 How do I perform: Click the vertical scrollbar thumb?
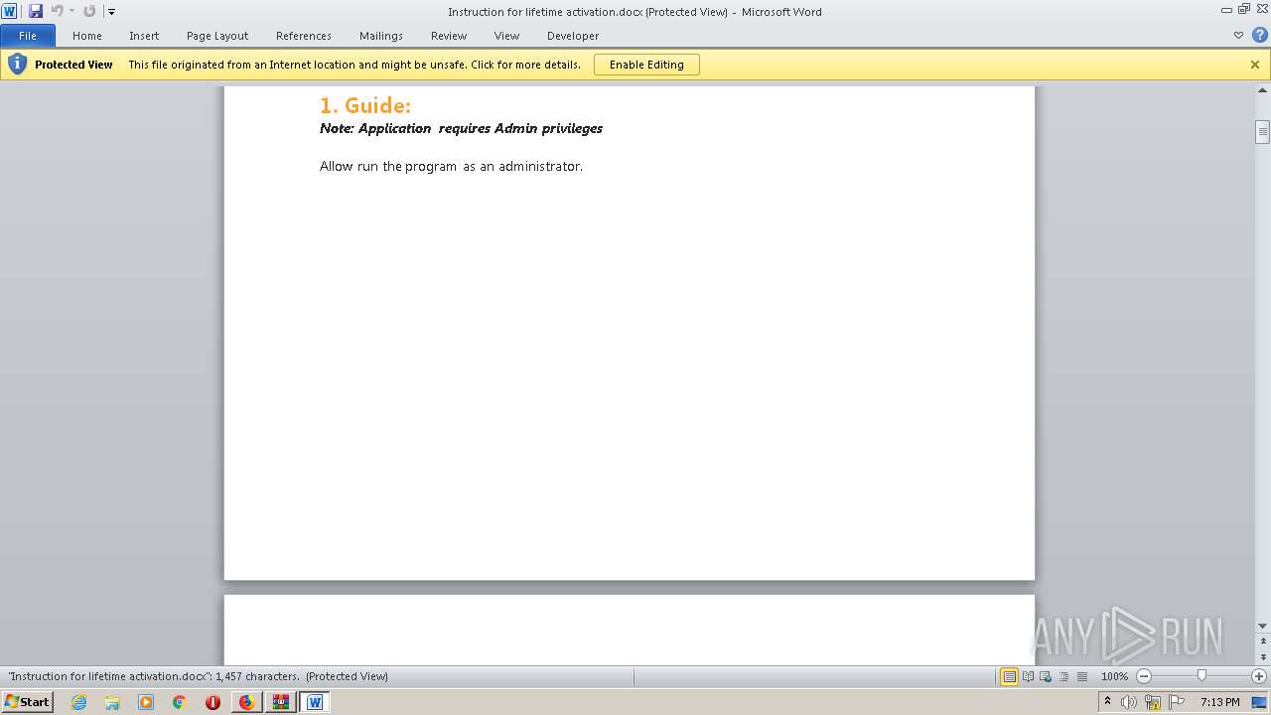pos(1262,132)
